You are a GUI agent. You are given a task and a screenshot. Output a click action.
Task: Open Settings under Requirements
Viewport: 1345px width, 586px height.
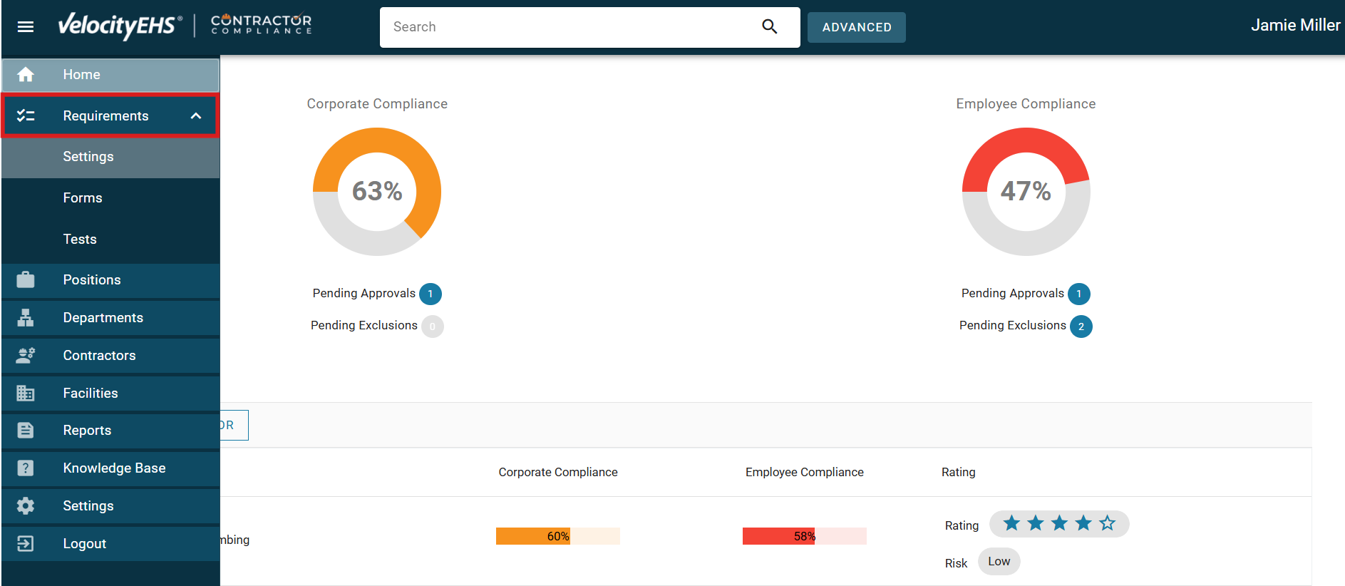[88, 157]
